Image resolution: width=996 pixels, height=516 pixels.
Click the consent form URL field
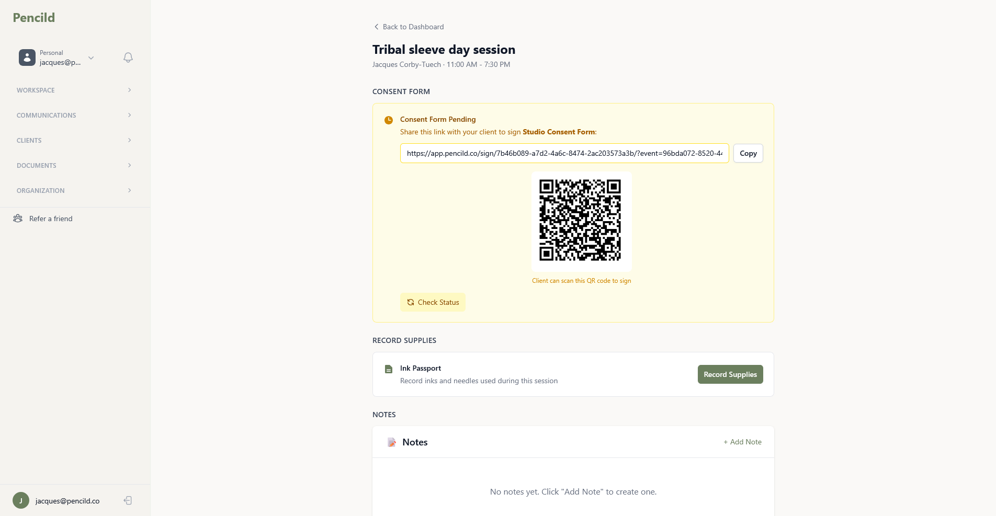564,153
